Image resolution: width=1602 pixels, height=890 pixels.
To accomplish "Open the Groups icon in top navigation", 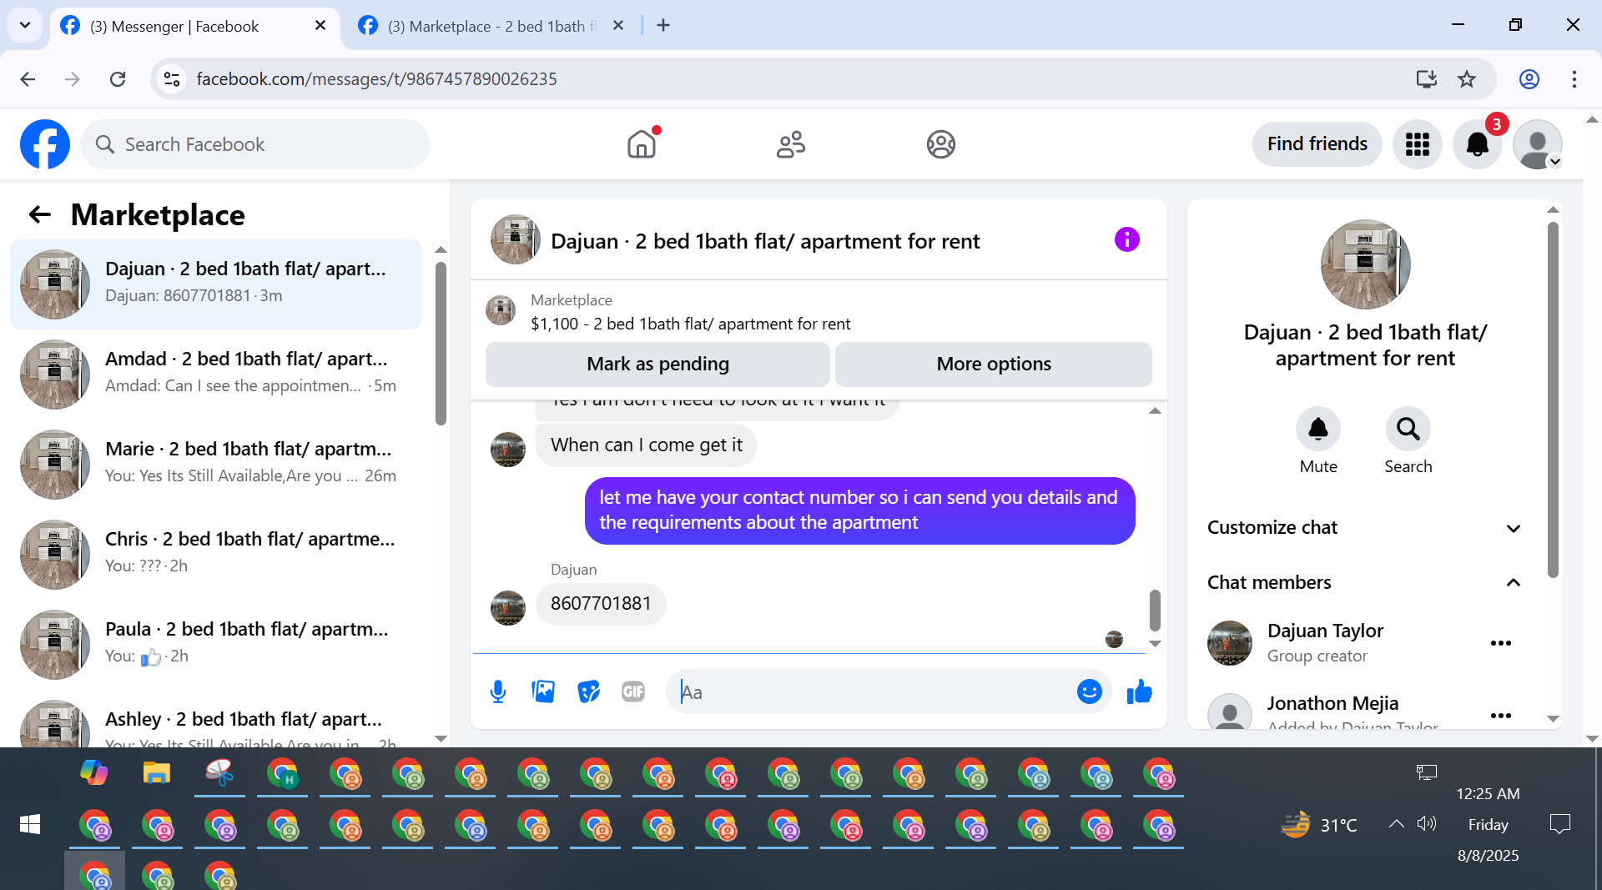I will [940, 144].
